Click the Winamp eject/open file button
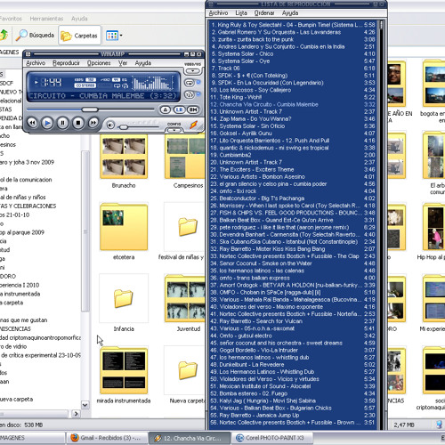This screenshot has height=445, width=445. tap(166, 109)
